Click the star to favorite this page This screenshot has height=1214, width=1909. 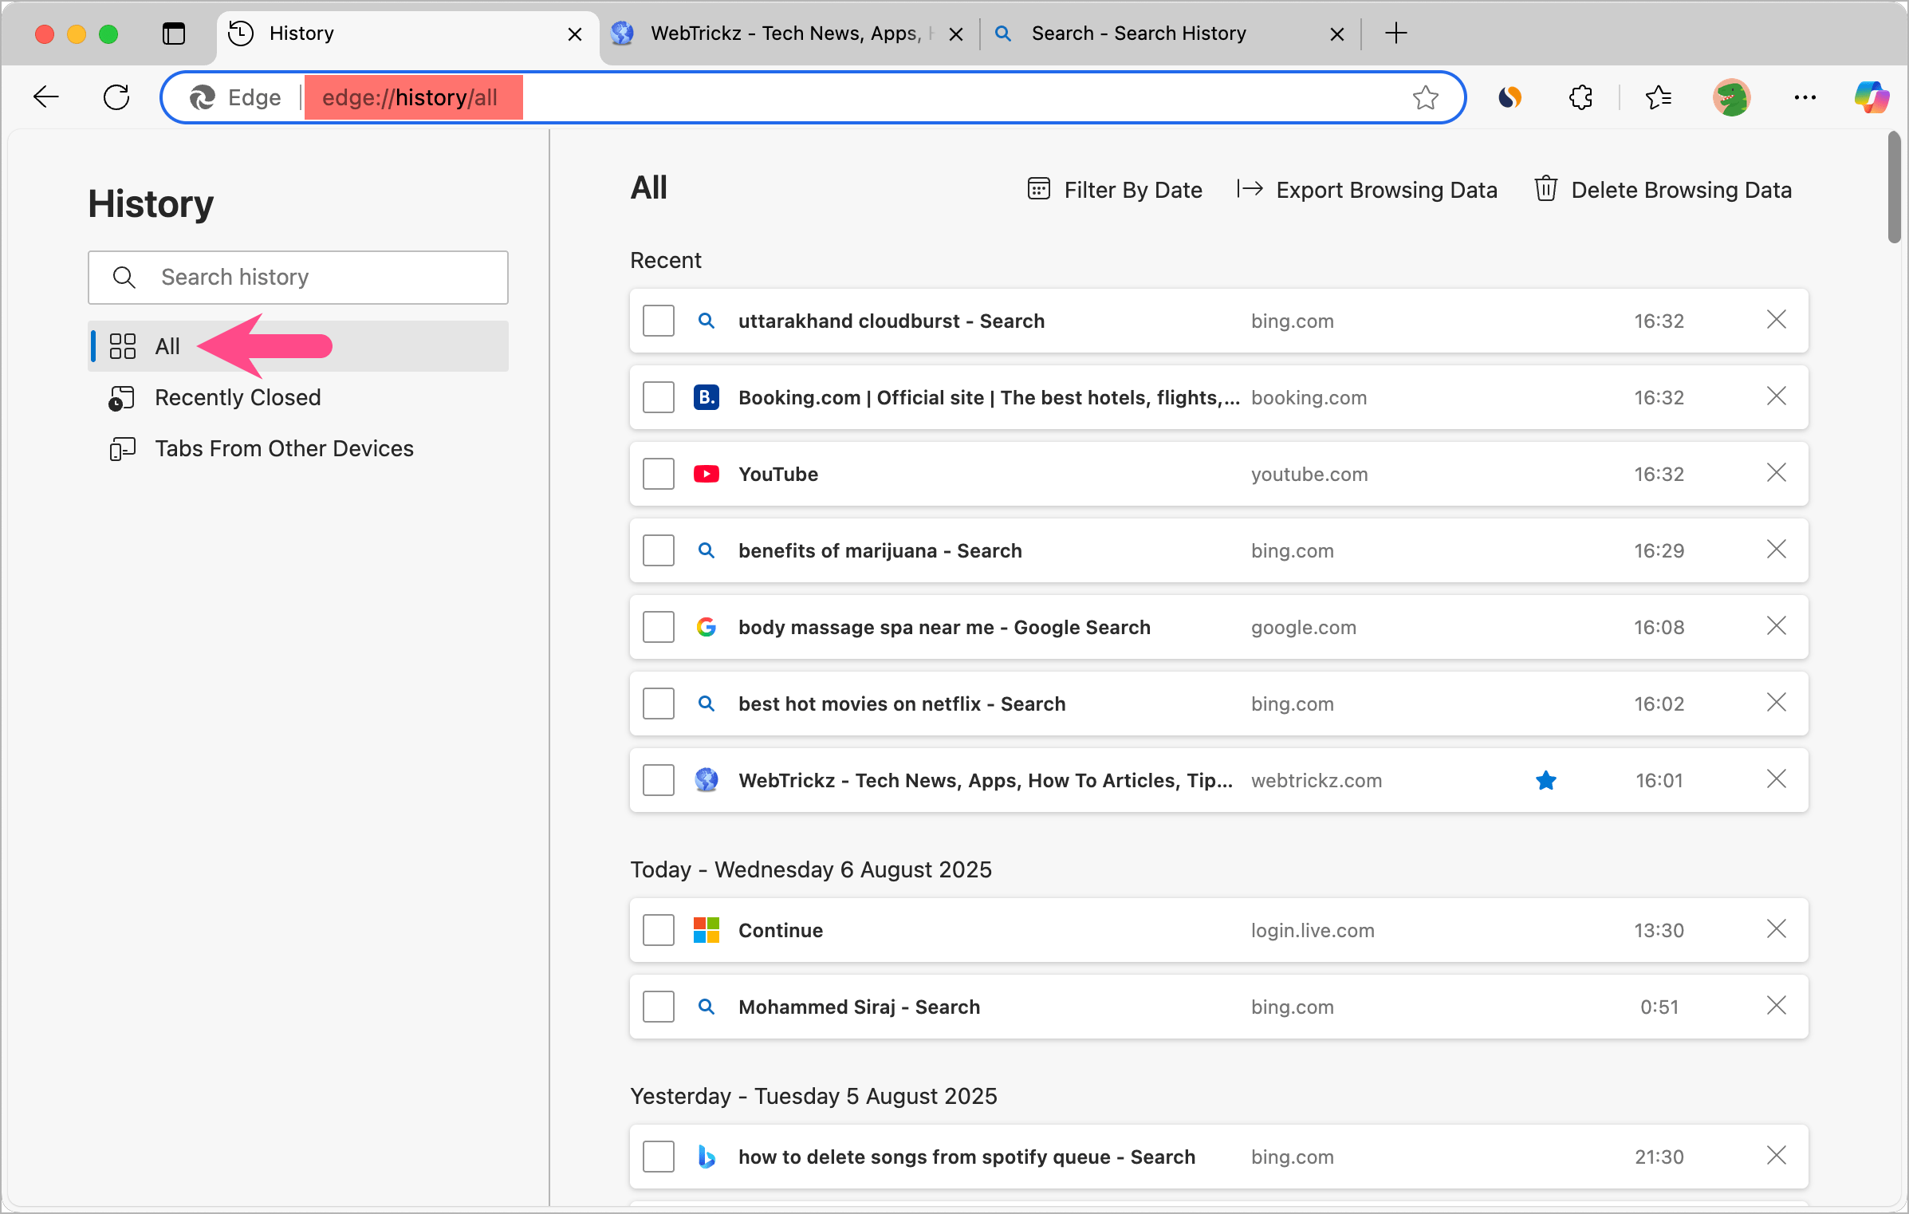(x=1425, y=97)
